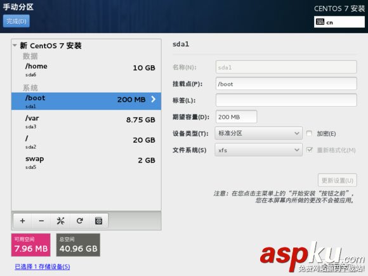
Task: Collapse the 新 CentOS 7 安装 tree
Action: (x=15, y=45)
